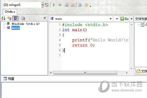Image resolution: width=147 pixels, height=98 pixels.
Task: Build the project folder toolbar icon
Action: [x=72, y=5]
